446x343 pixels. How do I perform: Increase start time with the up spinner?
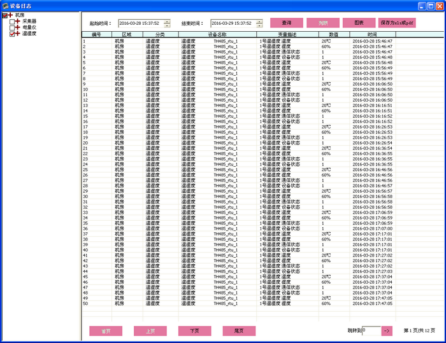[x=167, y=21]
